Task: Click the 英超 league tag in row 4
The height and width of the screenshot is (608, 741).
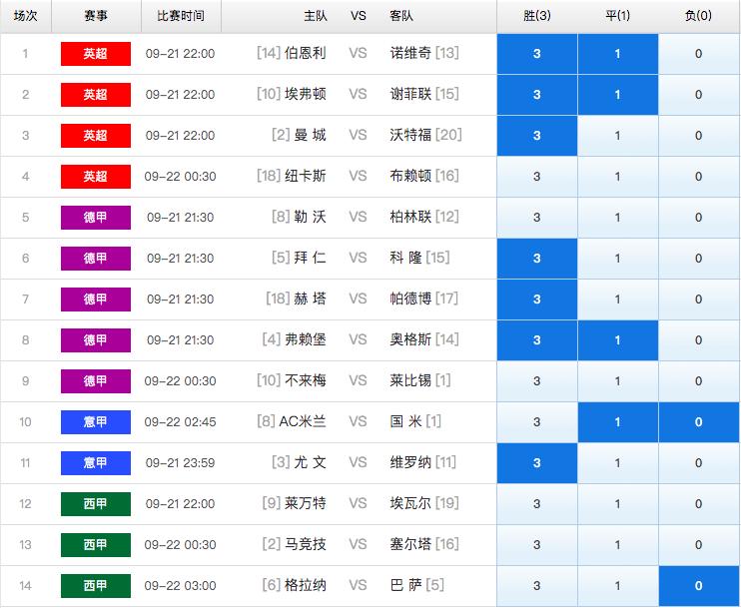Action: [x=96, y=177]
